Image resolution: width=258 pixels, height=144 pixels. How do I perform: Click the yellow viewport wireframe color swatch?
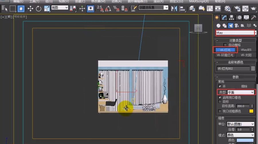pos(251,111)
